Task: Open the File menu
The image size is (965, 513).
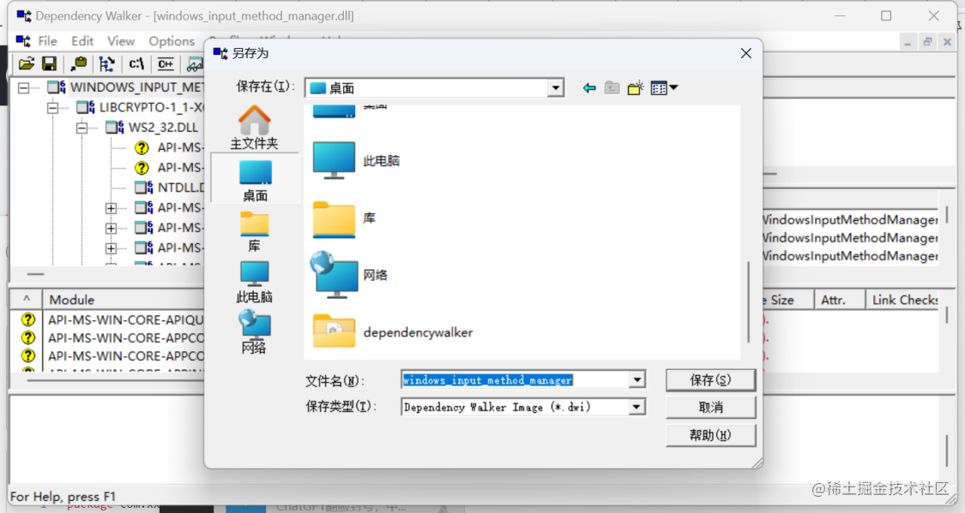Action: click(47, 40)
